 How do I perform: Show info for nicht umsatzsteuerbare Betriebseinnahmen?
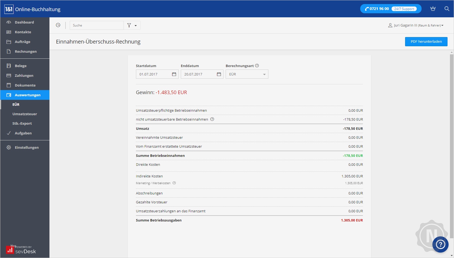(x=212, y=119)
